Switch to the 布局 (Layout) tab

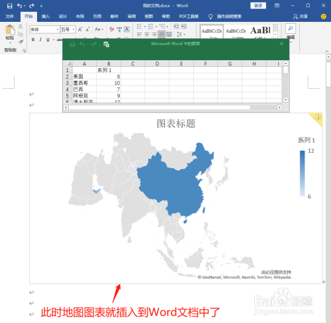80,17
